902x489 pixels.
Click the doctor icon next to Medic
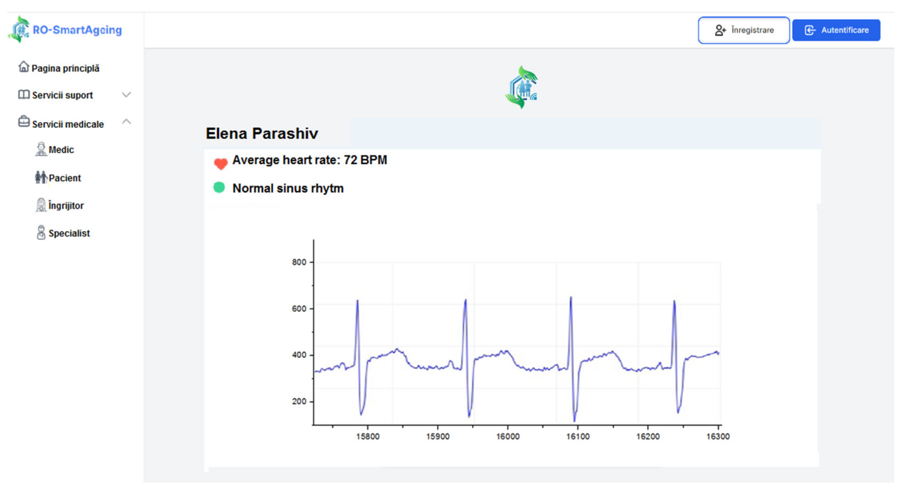41,149
